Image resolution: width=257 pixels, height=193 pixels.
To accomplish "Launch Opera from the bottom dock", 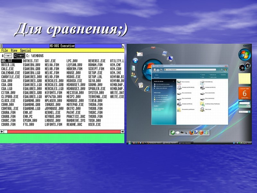I will point(201,133).
